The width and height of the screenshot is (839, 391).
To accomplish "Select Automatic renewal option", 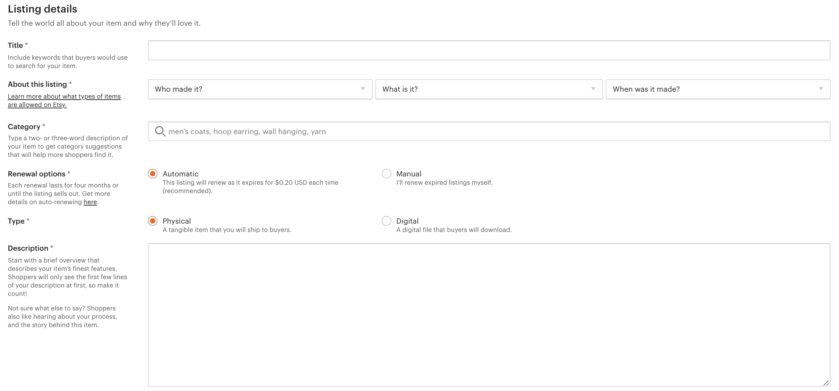I will click(x=153, y=174).
